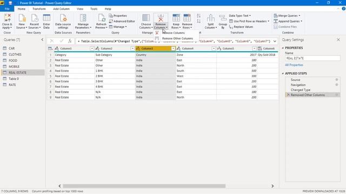This screenshot has width=346, height=194.
Task: Open the Column1 filter dropdown
Action: [x=92, y=48]
